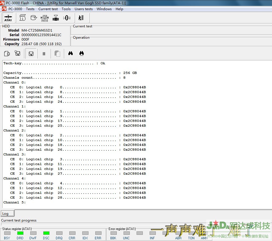Viewport: 272px width, 241px height.
Task: Click the zero/erase toolbar icon
Action: click(x=67, y=18)
